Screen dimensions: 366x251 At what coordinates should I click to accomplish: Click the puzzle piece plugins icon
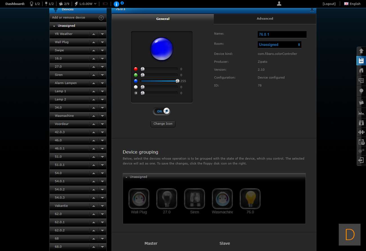[361, 132]
